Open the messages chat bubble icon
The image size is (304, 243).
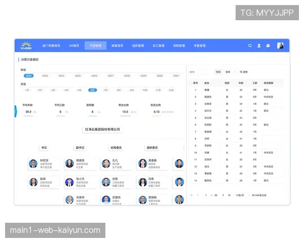tap(268, 46)
